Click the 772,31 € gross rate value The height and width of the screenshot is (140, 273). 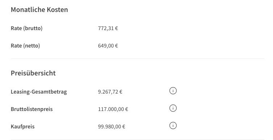pyautogui.click(x=108, y=28)
